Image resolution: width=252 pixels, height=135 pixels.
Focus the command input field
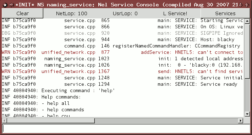tap(126, 129)
